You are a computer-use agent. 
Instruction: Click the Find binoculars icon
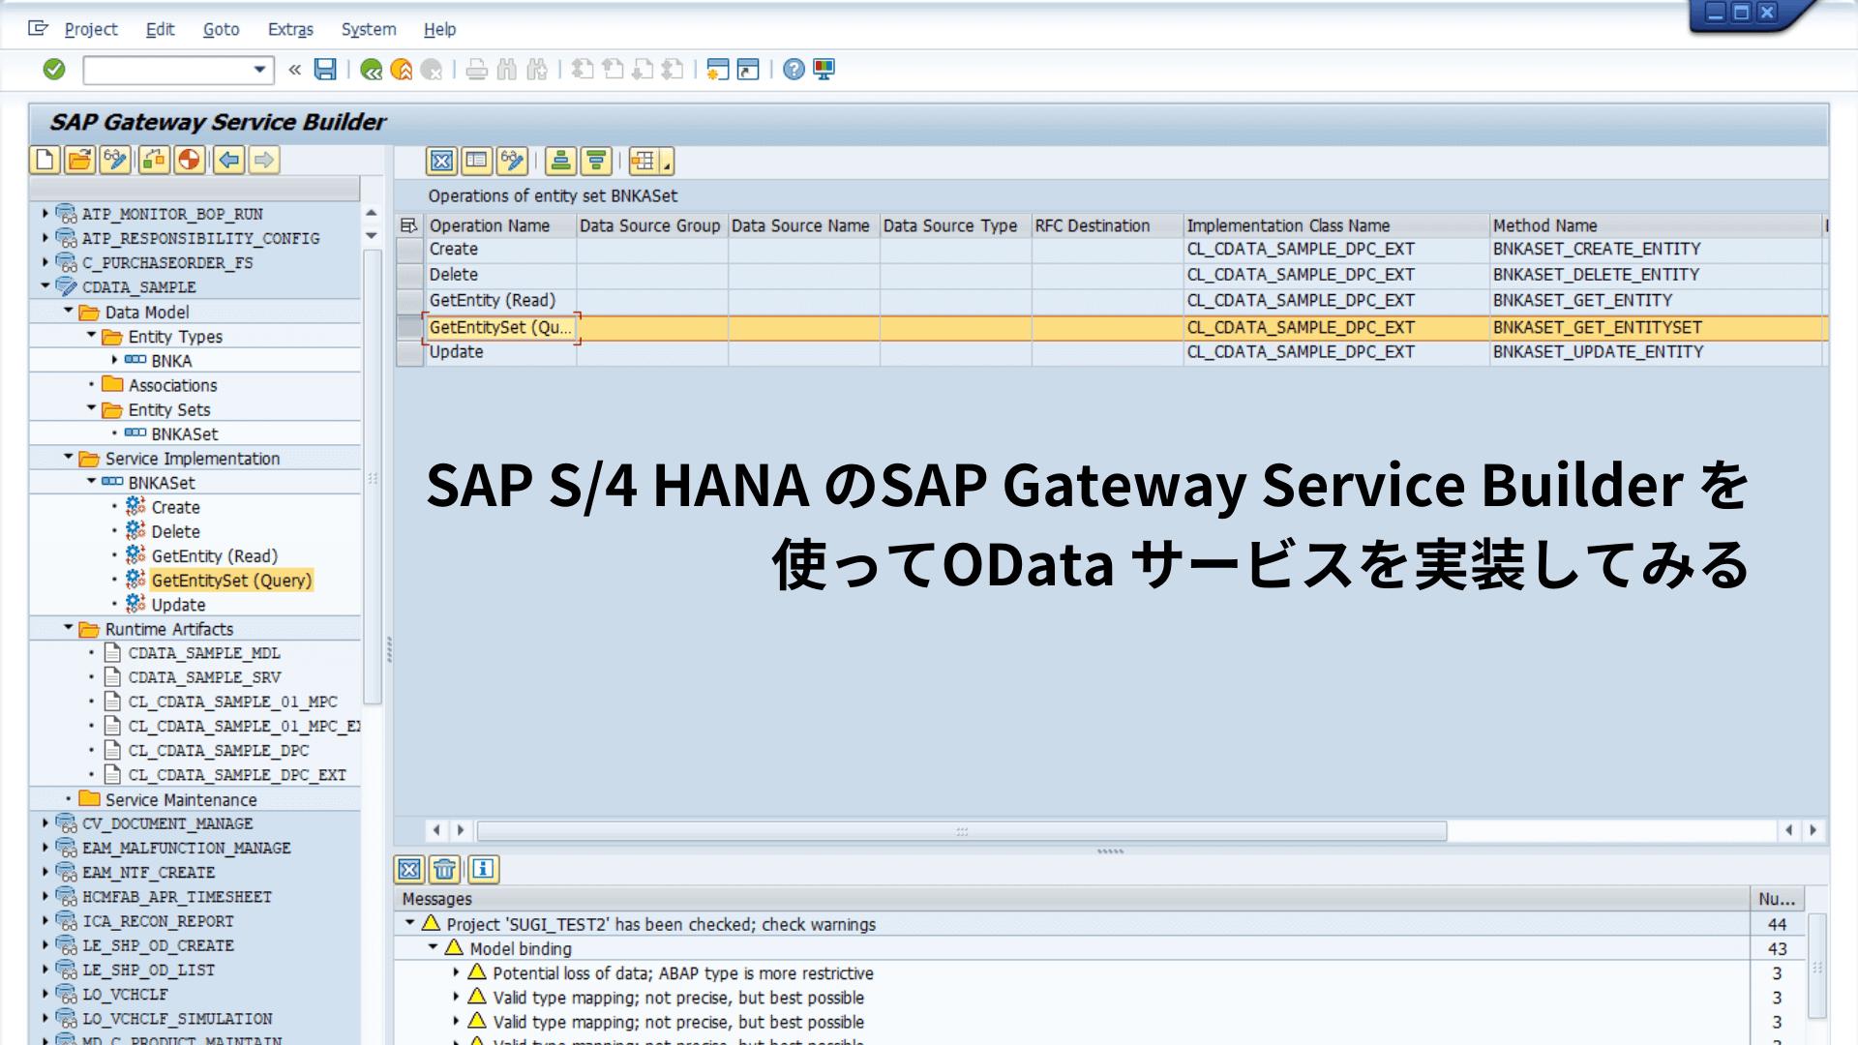[507, 69]
